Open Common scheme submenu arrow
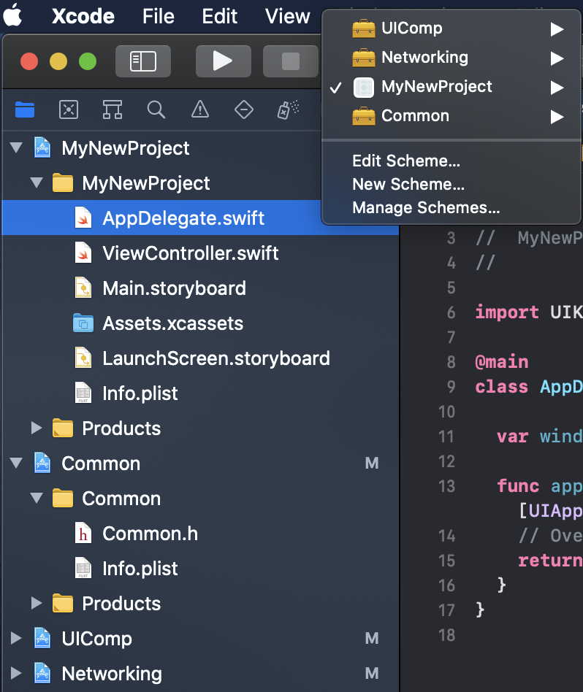583x692 pixels. coord(557,117)
